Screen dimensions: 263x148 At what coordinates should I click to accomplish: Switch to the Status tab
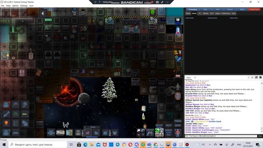pos(188,14)
